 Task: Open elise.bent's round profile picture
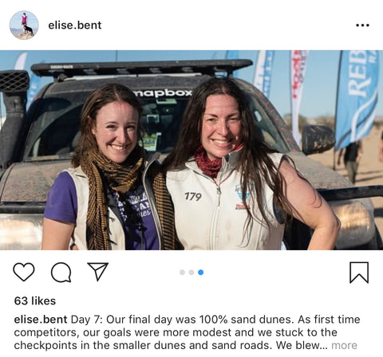point(24,25)
